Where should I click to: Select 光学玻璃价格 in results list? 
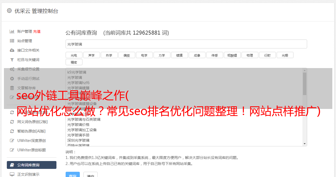(78, 125)
